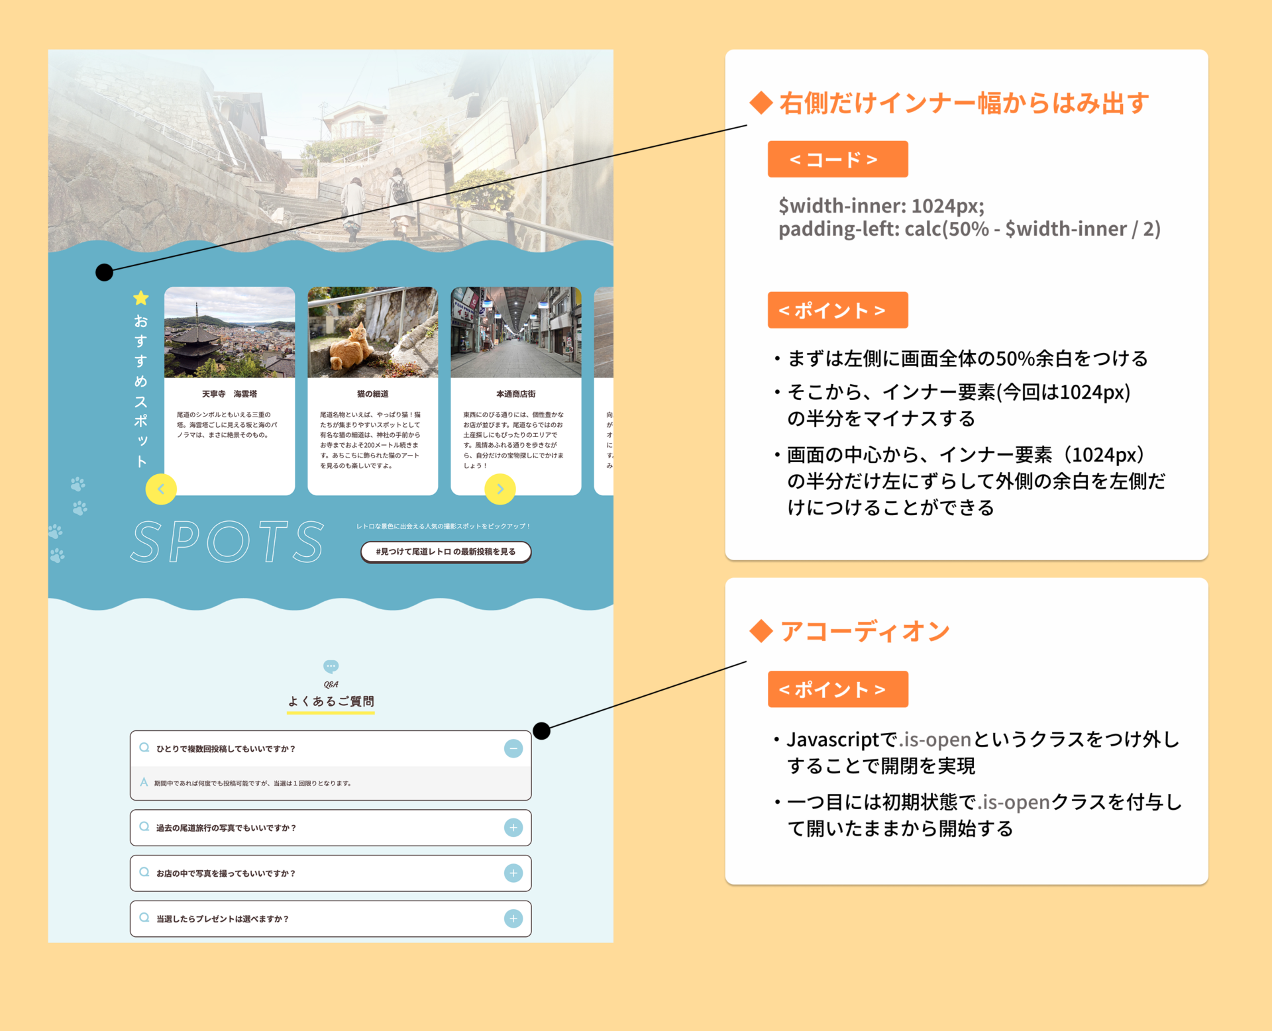Open the 本通商店街 arcade photo
Viewport: 1272px width, 1031px height.
point(515,332)
